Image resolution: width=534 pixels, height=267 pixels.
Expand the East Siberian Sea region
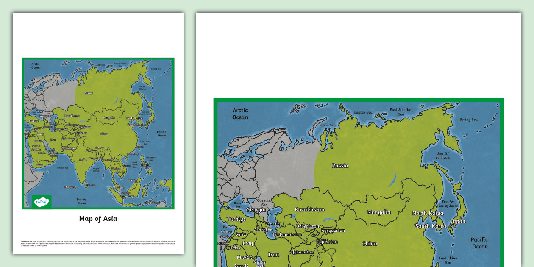coord(400,111)
